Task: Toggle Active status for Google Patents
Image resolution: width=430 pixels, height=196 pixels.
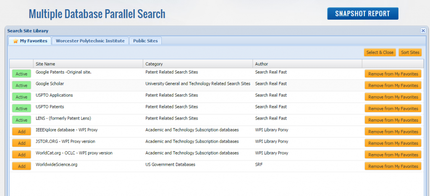Action: pos(21,74)
